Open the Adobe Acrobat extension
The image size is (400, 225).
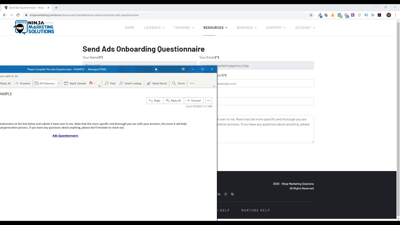point(379,15)
